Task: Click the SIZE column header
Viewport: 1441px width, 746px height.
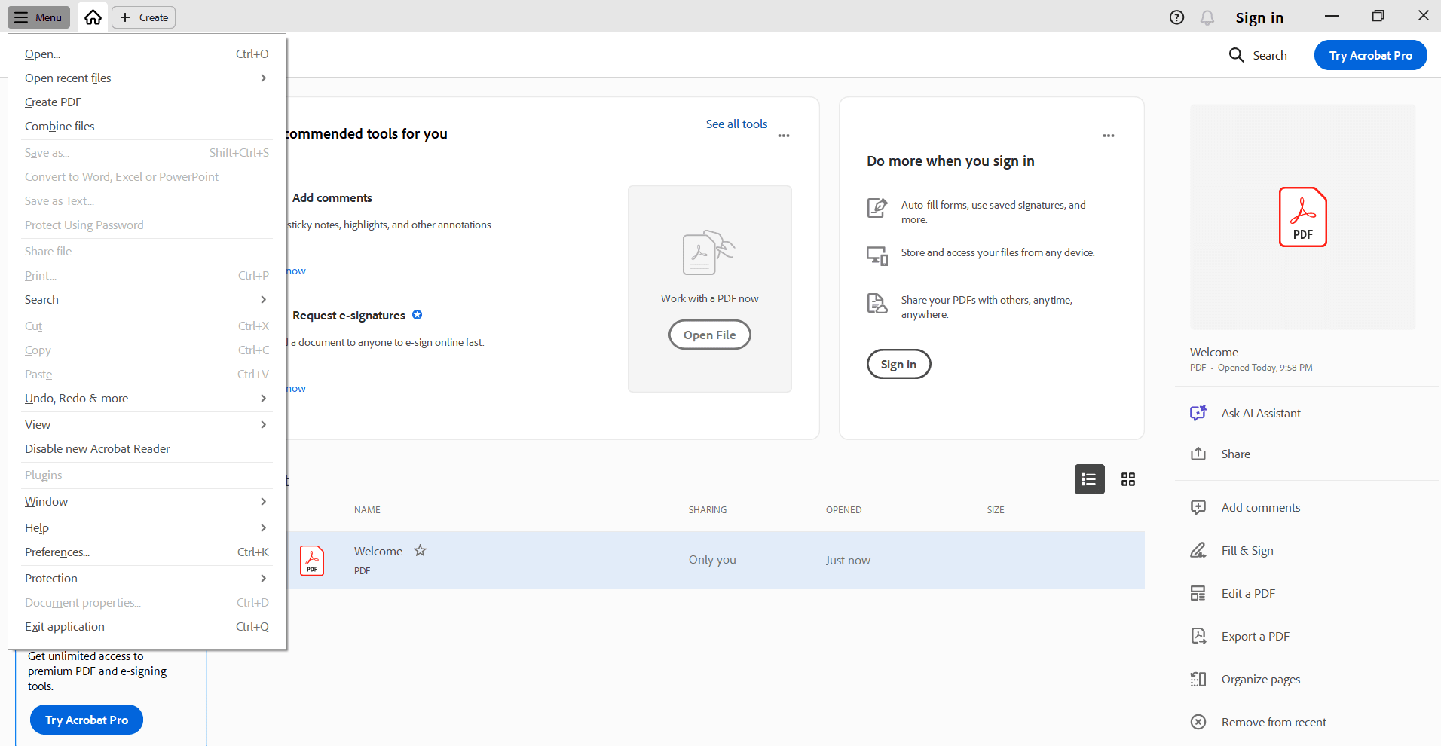Action: pyautogui.click(x=996, y=510)
